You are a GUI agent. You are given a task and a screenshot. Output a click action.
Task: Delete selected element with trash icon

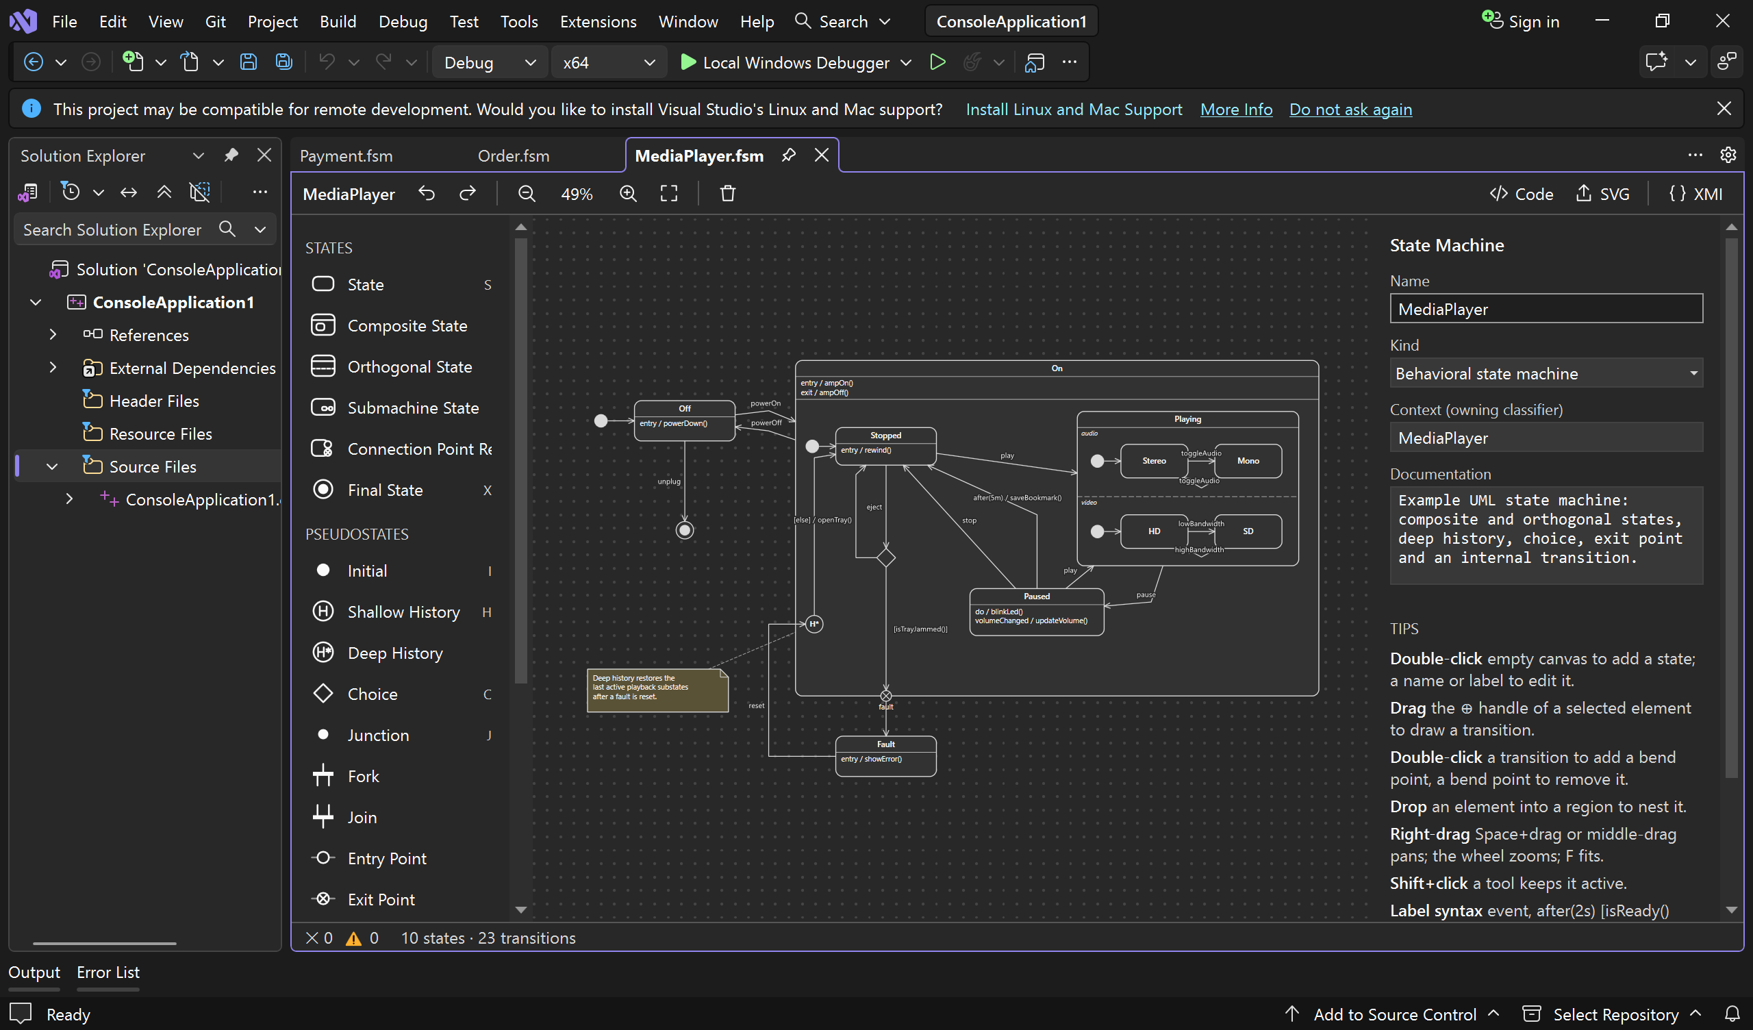[728, 194]
